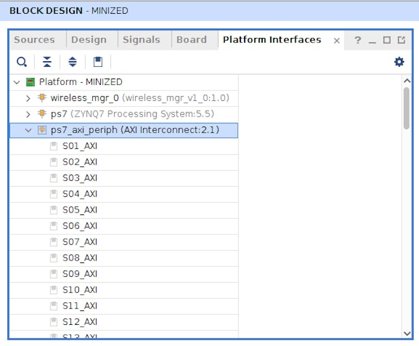Image resolution: width=419 pixels, height=346 pixels.
Task: Collapse the ps7_axi_periph node
Action: [x=28, y=130]
